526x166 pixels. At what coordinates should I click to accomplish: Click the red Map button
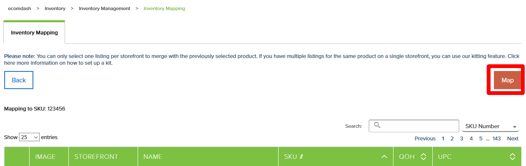[x=507, y=80]
